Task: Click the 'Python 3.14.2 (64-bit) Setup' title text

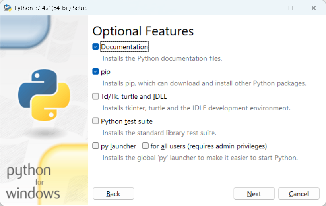Action: 51,8
